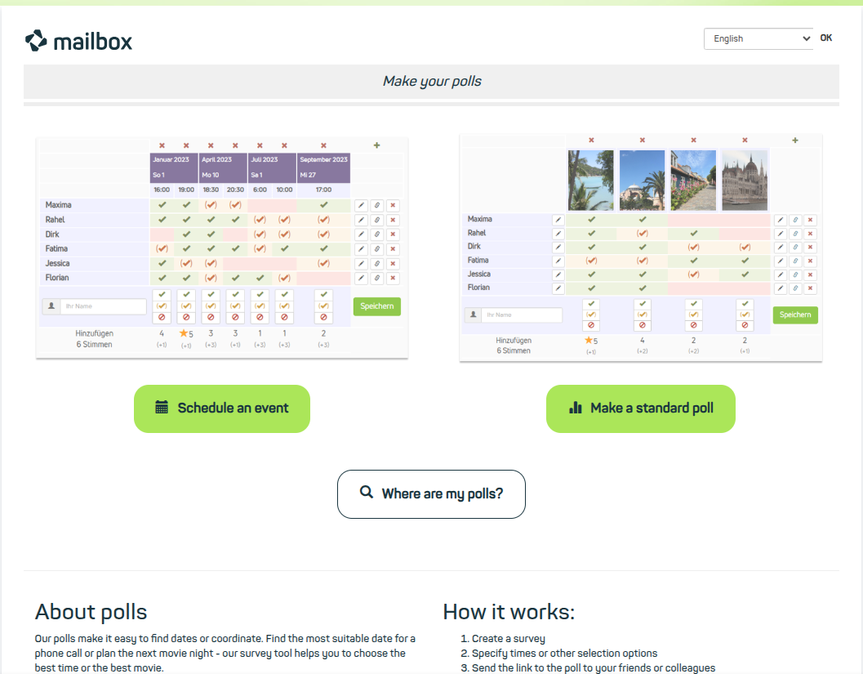
Task: Click the Schedule an event button
Action: (x=222, y=408)
